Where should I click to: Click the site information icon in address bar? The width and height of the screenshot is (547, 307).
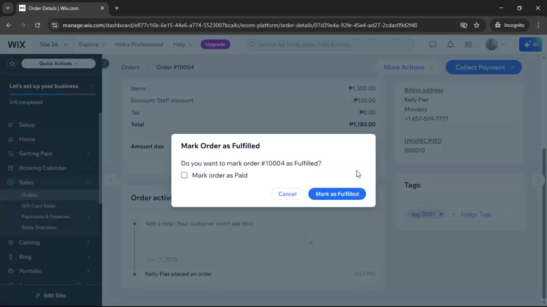coord(54,25)
